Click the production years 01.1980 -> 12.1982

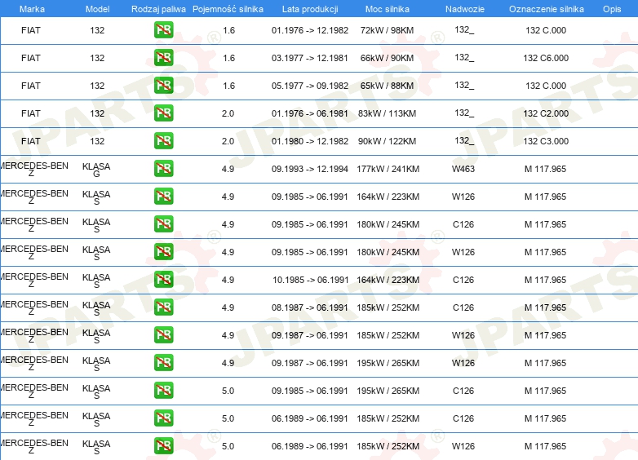[310, 141]
